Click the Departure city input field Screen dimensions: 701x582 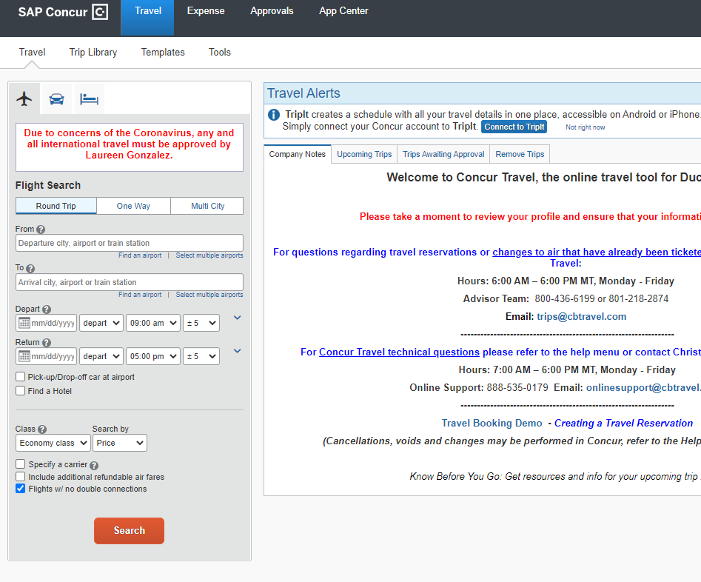tap(130, 243)
